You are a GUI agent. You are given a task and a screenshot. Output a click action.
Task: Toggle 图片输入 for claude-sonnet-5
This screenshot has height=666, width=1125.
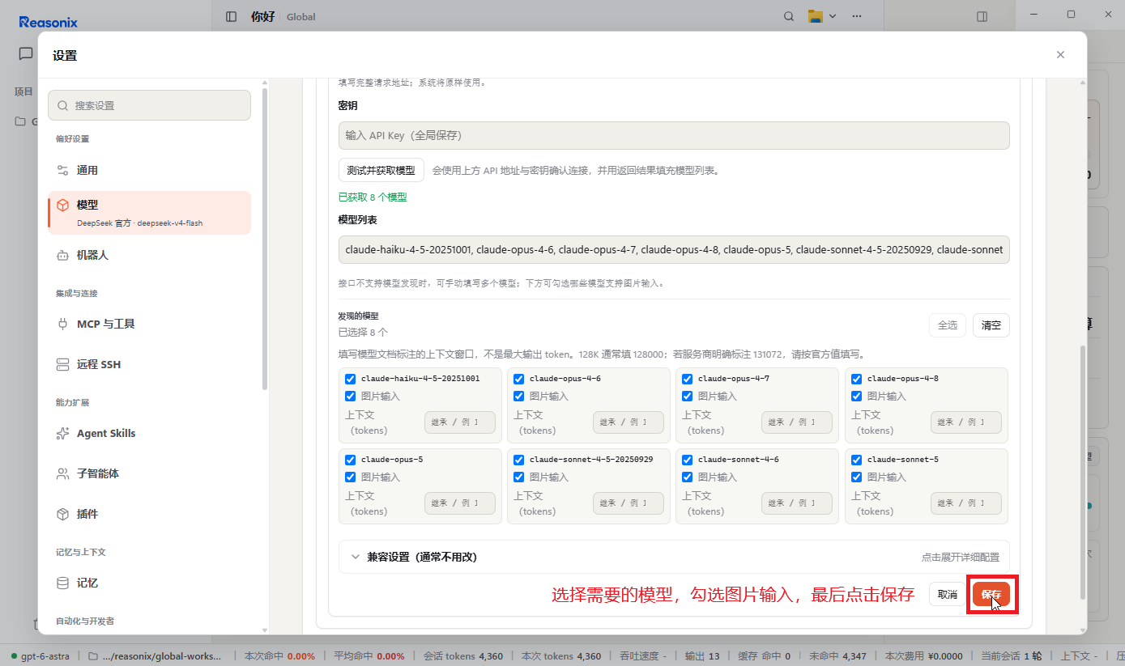[856, 477]
